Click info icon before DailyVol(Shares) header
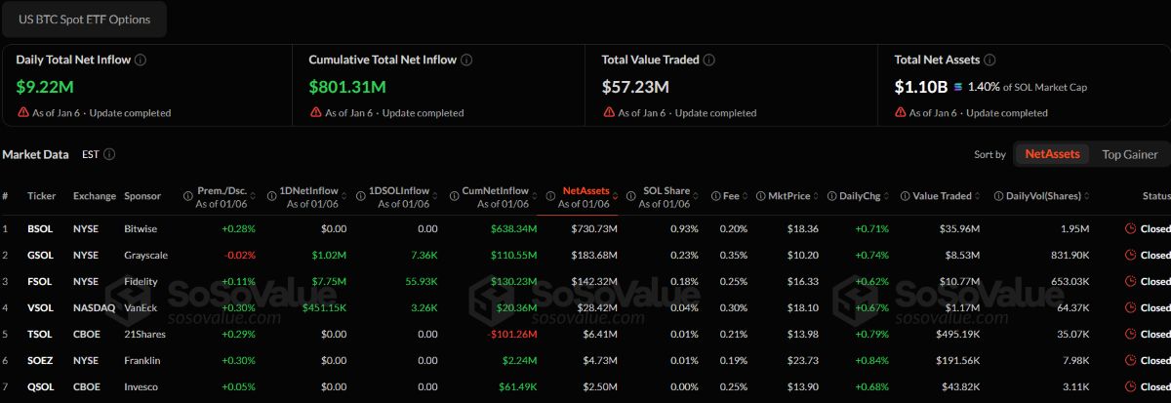The width and height of the screenshot is (1171, 403). (999, 195)
